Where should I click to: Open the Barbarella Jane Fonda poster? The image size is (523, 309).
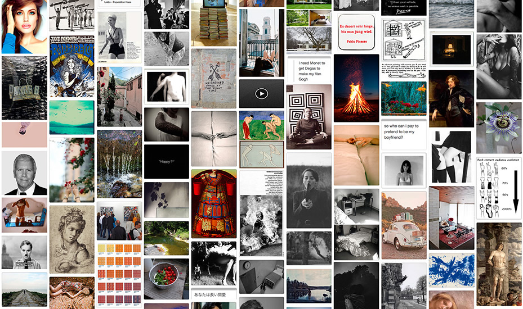(x=72, y=67)
